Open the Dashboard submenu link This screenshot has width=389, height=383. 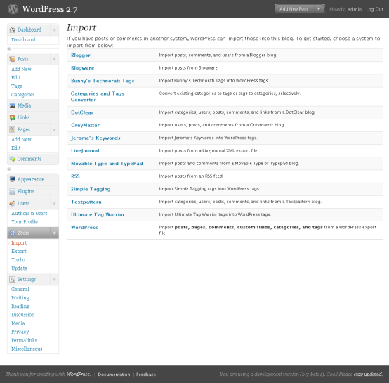(x=23, y=40)
